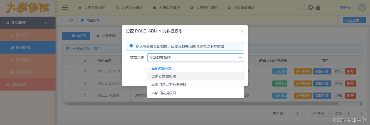Screen dimensions: 370x125
Task: Click the 大病保险 logo
Action: pos(27,8)
